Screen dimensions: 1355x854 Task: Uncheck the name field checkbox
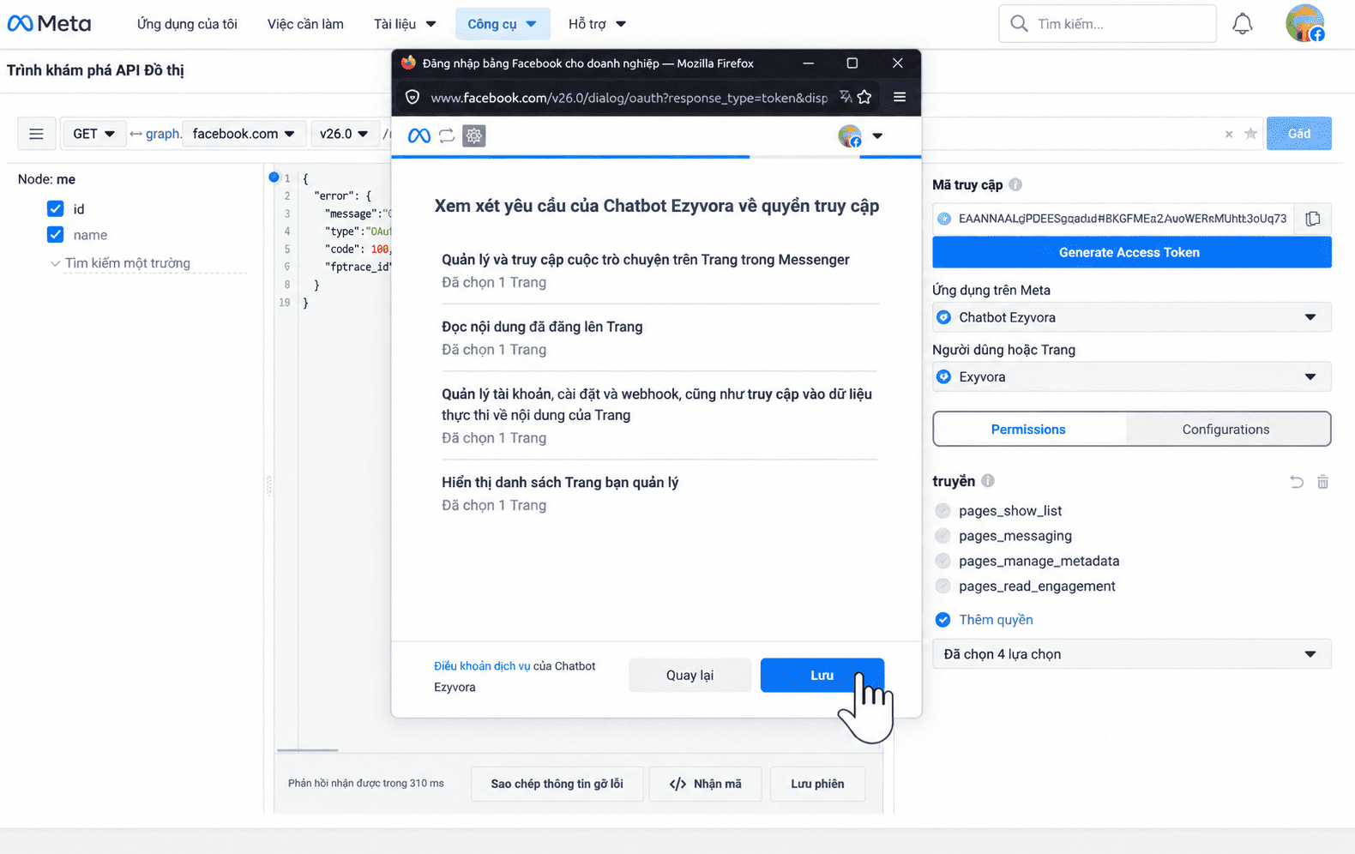56,234
